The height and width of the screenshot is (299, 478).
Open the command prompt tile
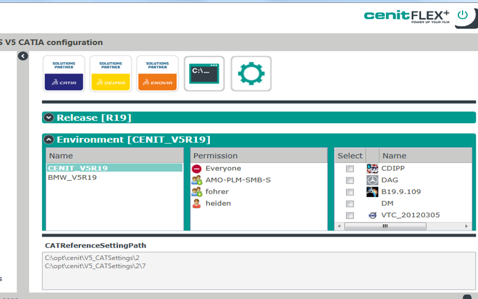(x=204, y=73)
